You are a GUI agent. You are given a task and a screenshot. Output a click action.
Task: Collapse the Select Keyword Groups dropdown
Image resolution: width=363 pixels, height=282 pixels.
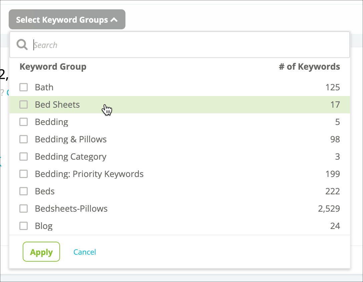67,19
